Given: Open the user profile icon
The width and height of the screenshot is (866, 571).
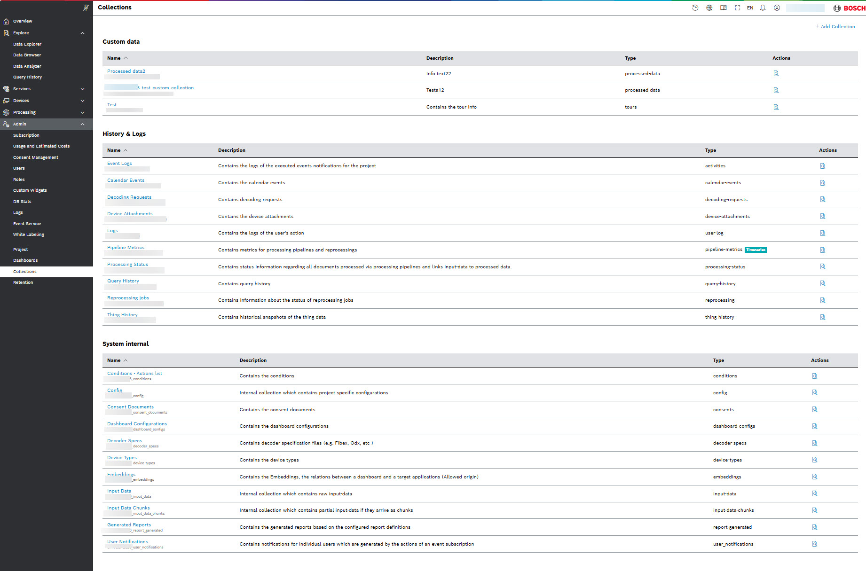Looking at the screenshot, I should pyautogui.click(x=777, y=8).
